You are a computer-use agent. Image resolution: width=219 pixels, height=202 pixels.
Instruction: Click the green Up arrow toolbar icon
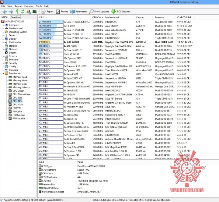point(17,12)
